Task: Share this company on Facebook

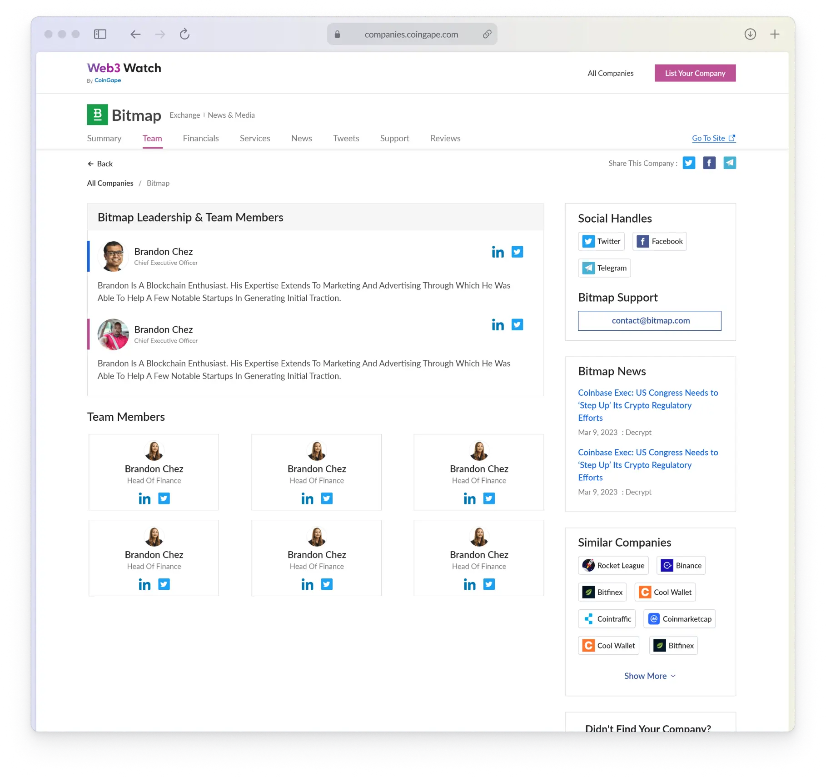Action: (709, 163)
